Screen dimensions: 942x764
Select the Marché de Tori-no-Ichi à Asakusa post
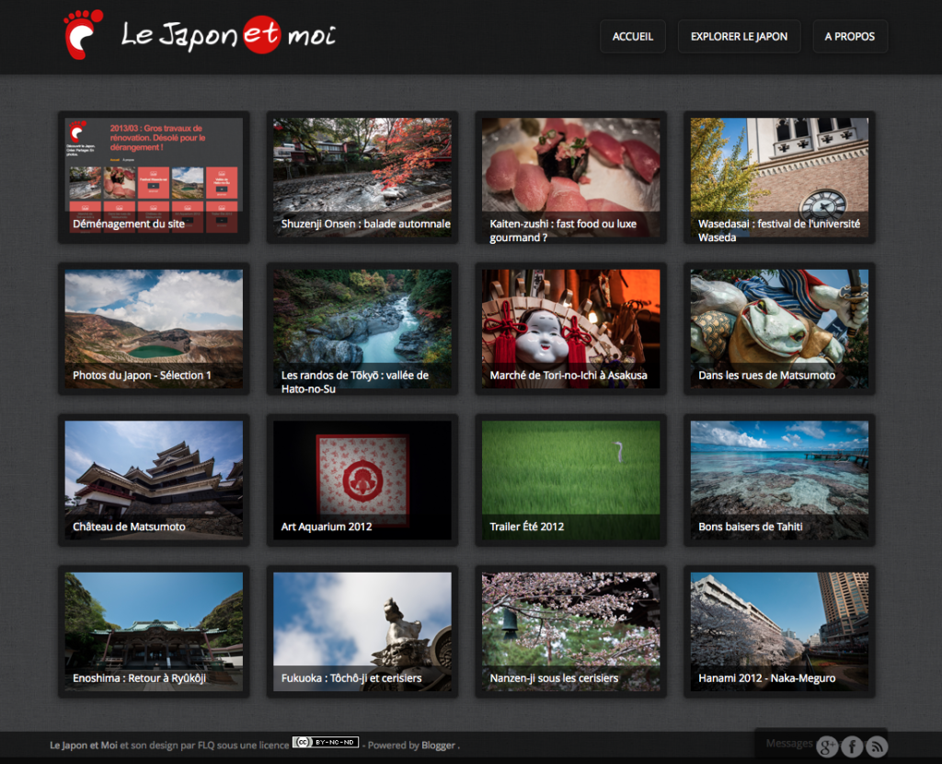coord(570,329)
